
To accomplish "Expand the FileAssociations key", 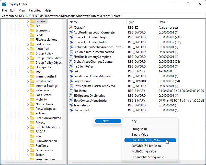I will [x=28, y=40].
